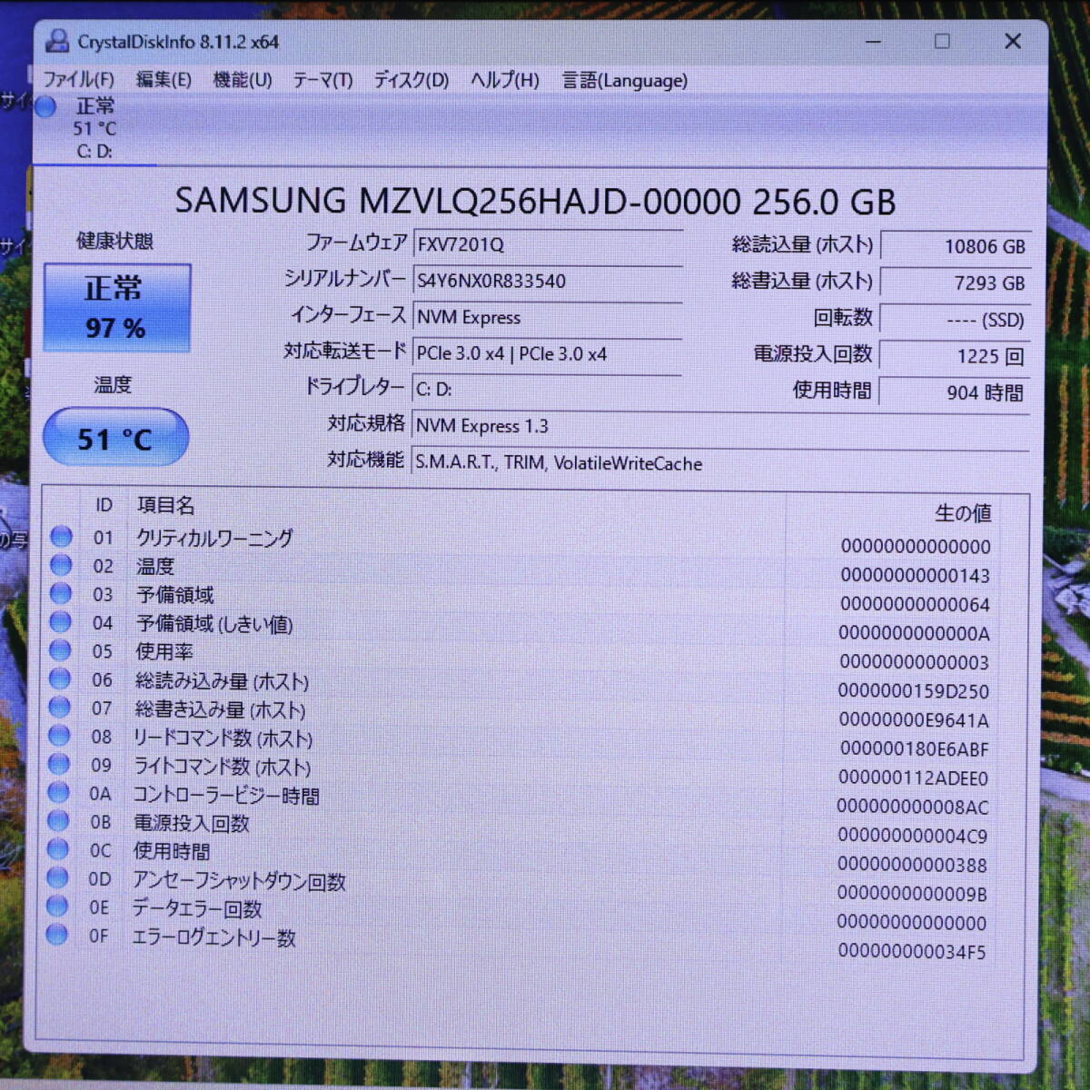
Task: Open the ヘルプ(H) menu
Action: pos(505,80)
